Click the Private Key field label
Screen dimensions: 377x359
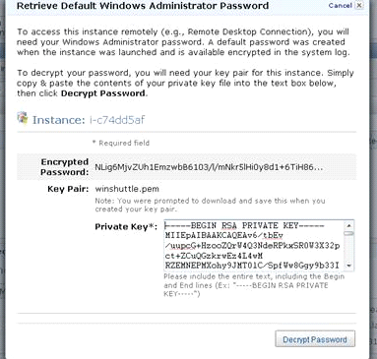(x=126, y=227)
